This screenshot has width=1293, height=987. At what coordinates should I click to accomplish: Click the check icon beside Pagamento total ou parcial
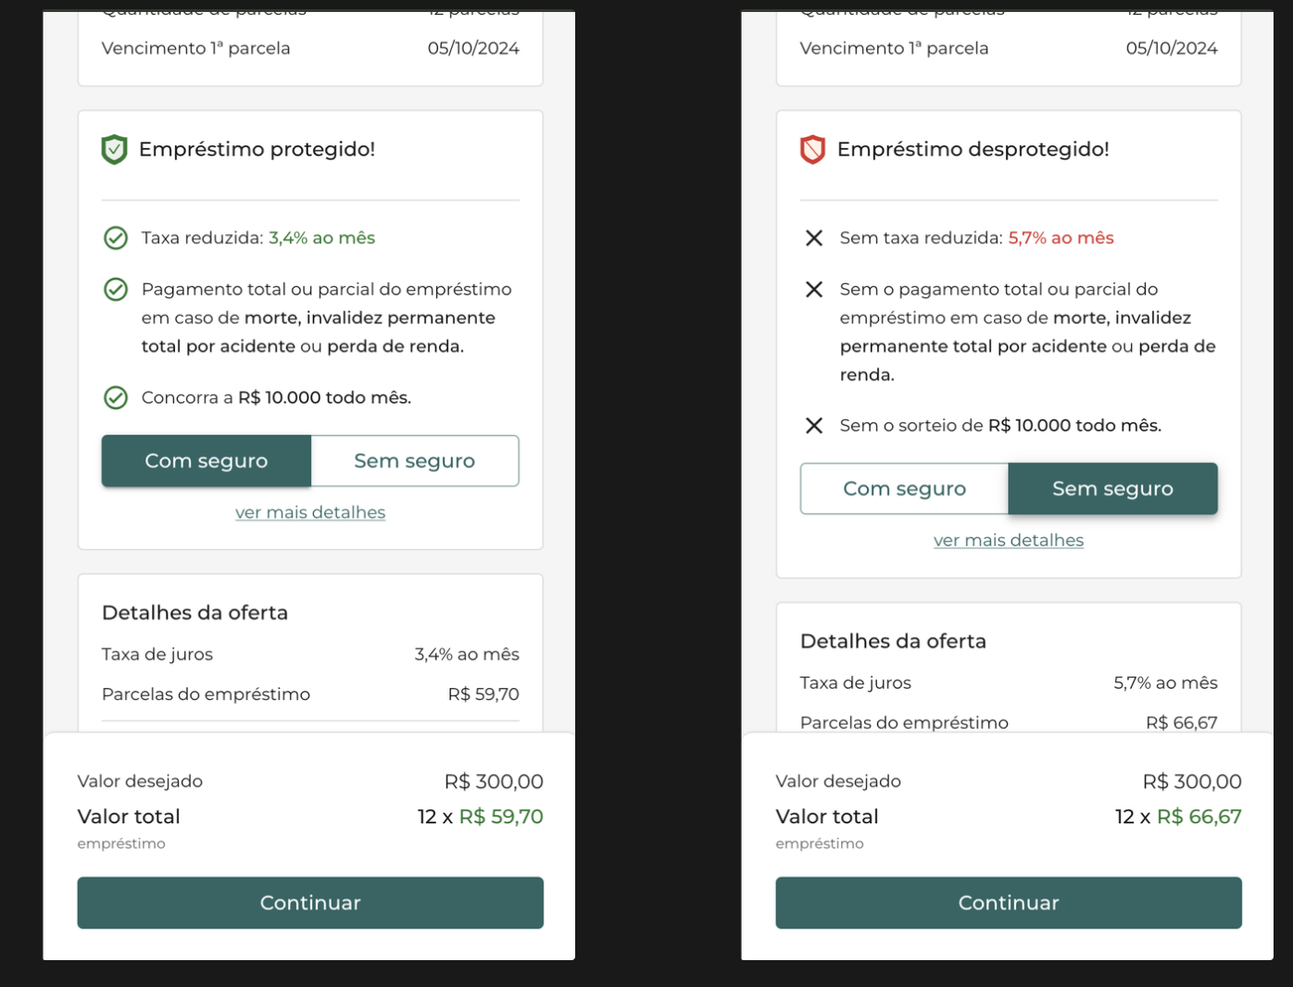pyautogui.click(x=116, y=290)
